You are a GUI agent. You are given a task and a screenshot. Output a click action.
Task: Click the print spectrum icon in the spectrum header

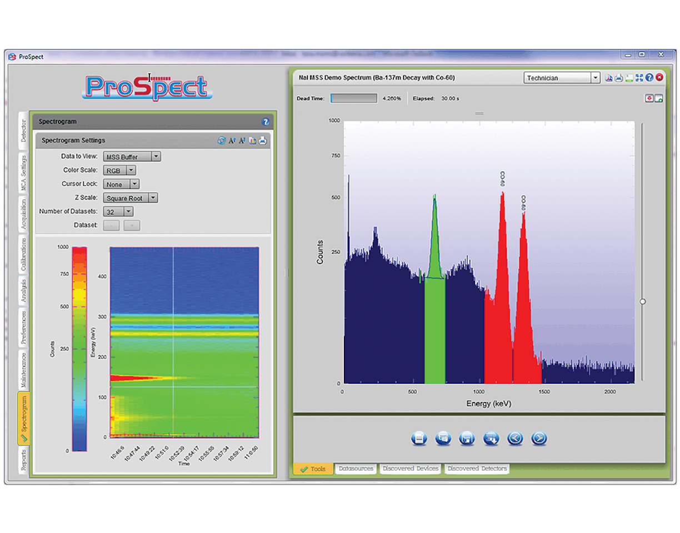click(619, 78)
